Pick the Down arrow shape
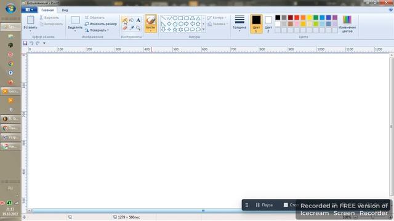The width and height of the screenshot is (394, 221). click(x=163, y=29)
